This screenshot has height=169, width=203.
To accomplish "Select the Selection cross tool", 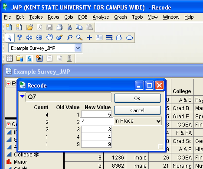I will pyautogui.click(x=29, y=38).
